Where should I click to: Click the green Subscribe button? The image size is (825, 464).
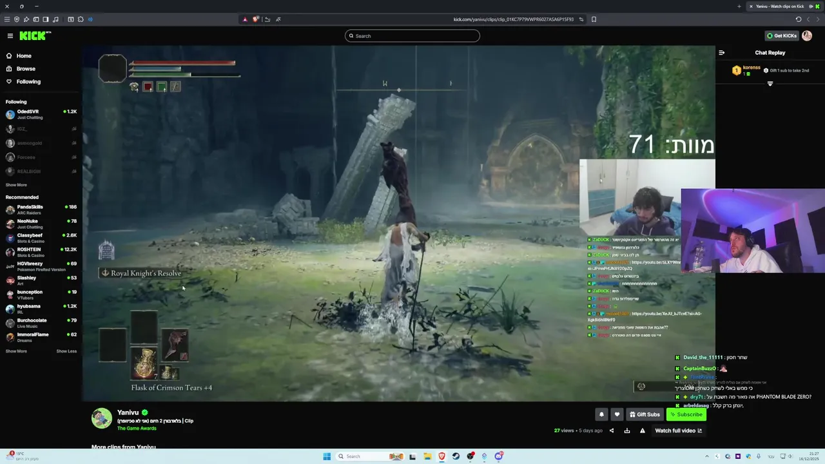[686, 414]
